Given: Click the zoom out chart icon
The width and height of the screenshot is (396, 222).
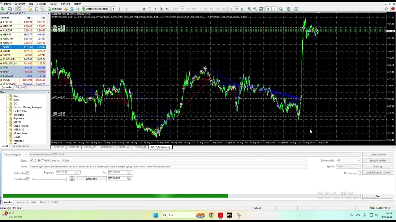Looking at the screenshot, I should [255, 9].
